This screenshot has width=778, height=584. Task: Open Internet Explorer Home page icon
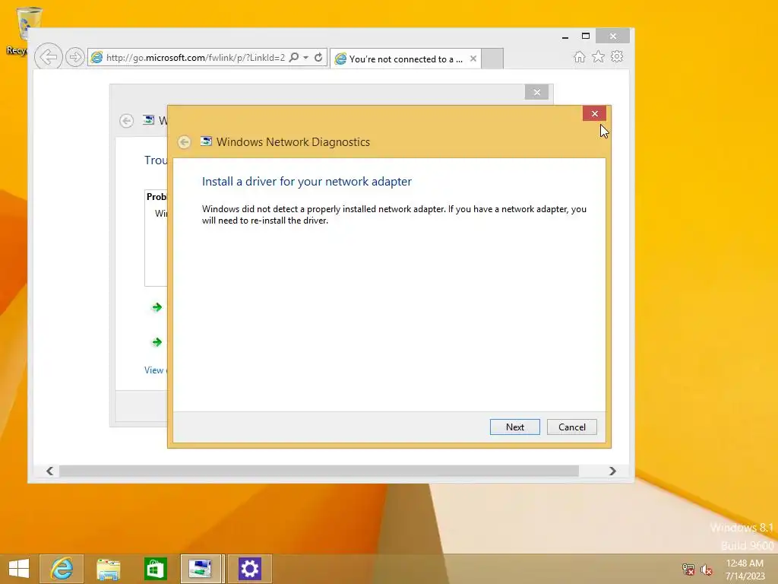[579, 56]
